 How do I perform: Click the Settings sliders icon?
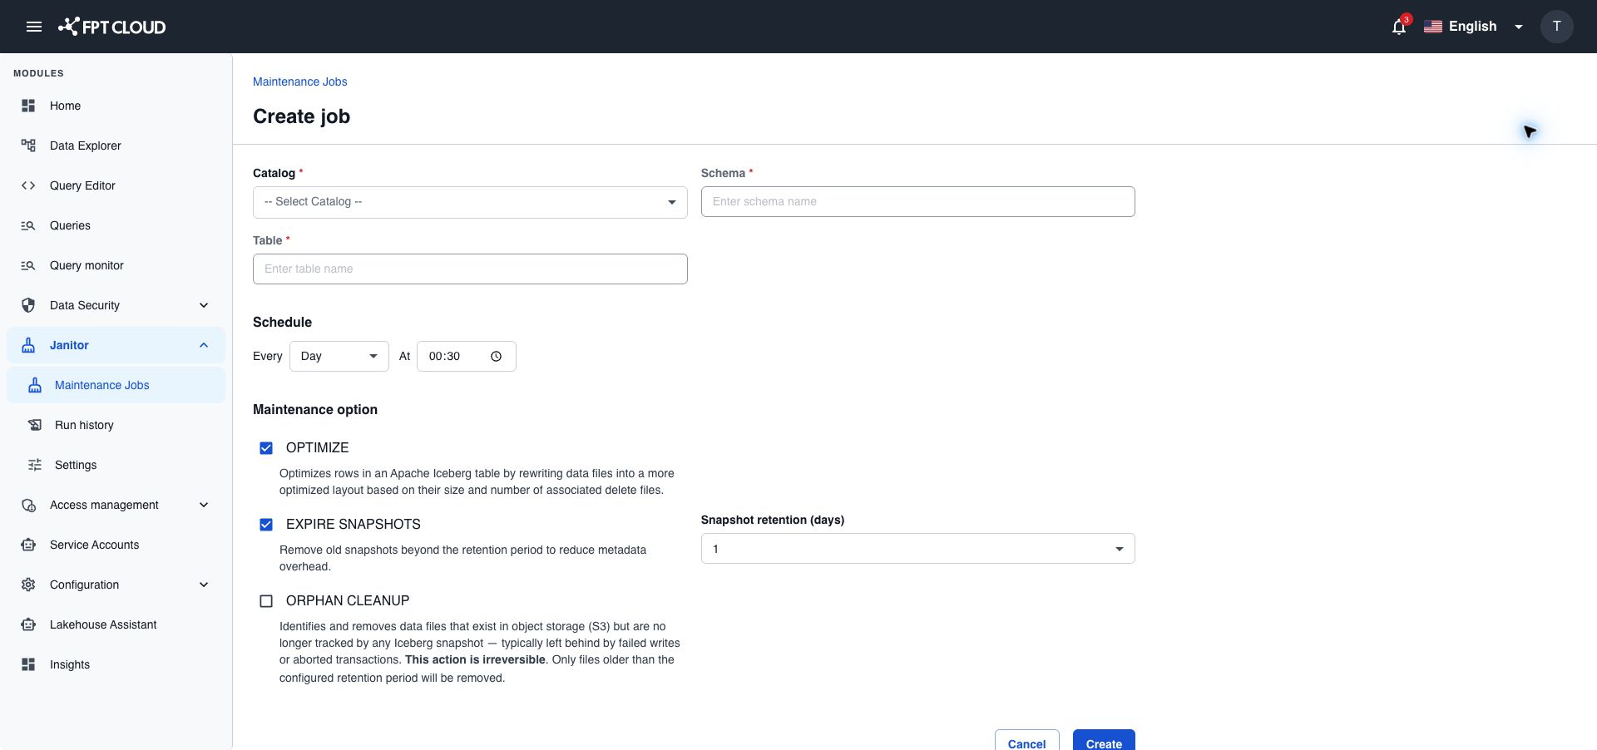(35, 465)
